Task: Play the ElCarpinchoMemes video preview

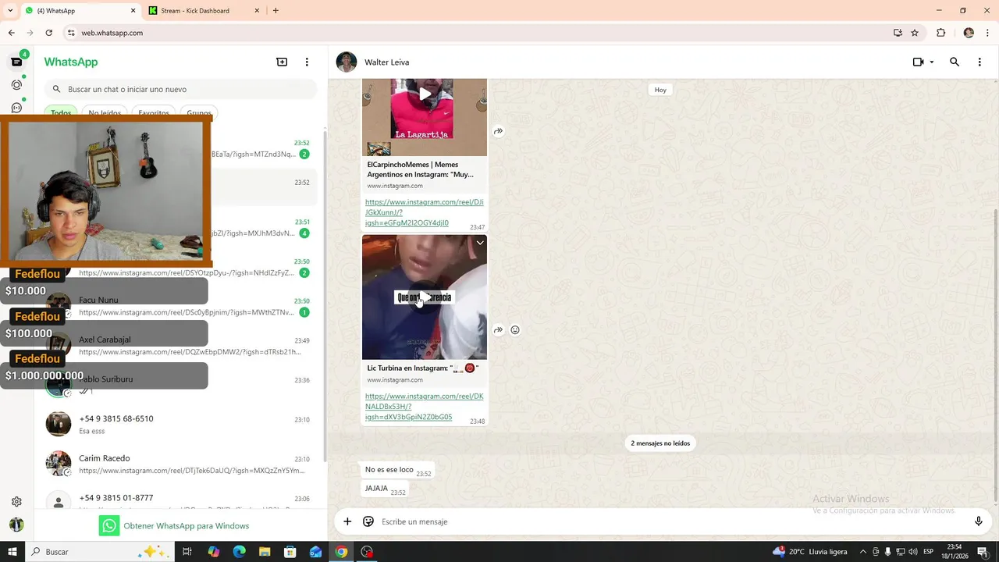Action: [425, 94]
